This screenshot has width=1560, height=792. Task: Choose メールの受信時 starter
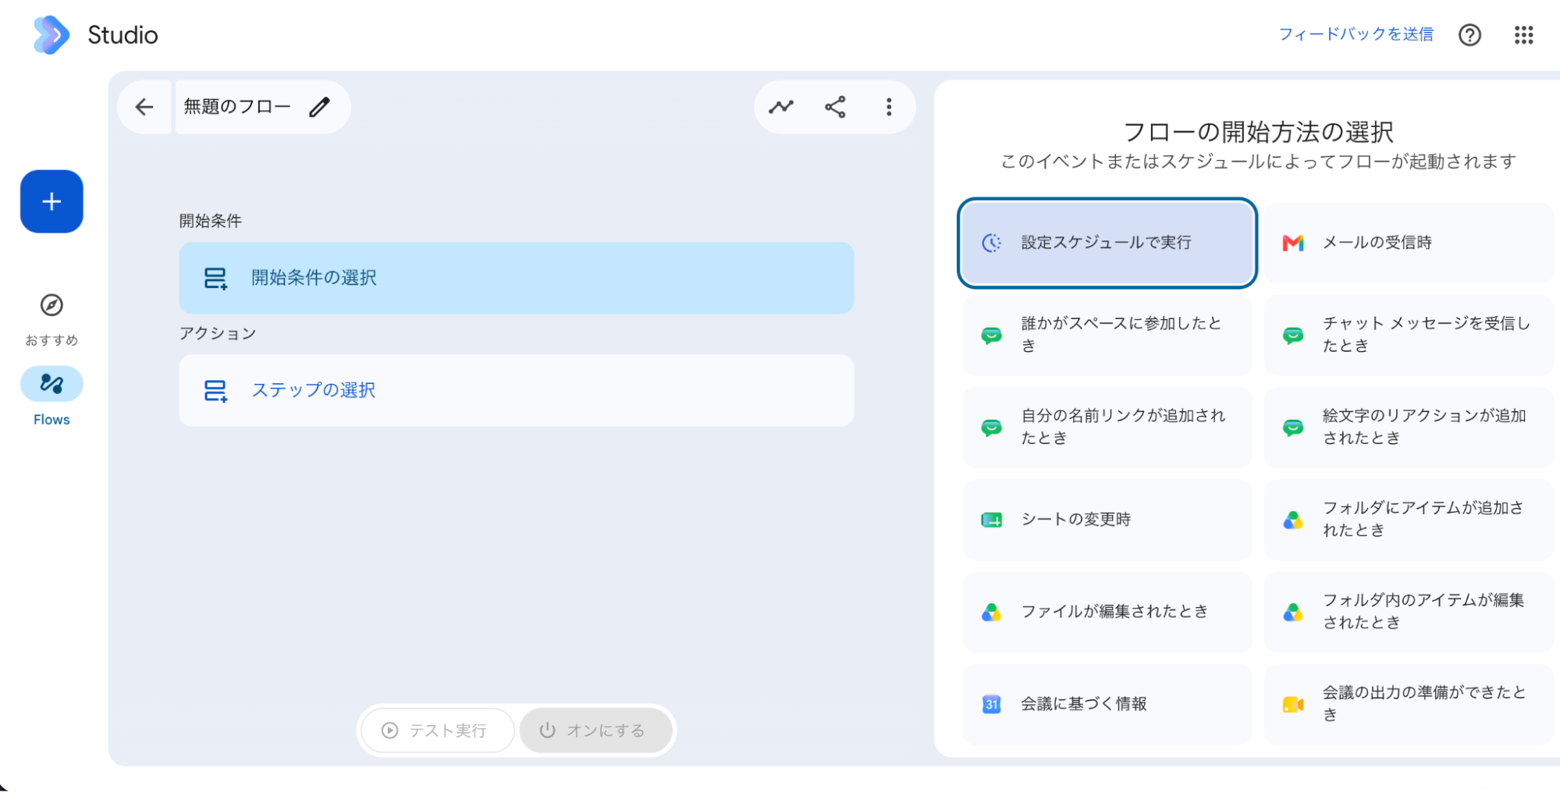(1409, 243)
